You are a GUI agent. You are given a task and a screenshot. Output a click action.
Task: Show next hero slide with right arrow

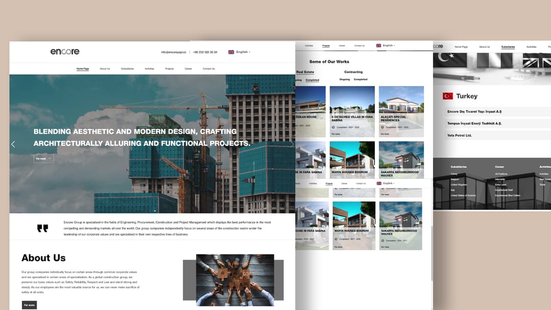(x=291, y=144)
